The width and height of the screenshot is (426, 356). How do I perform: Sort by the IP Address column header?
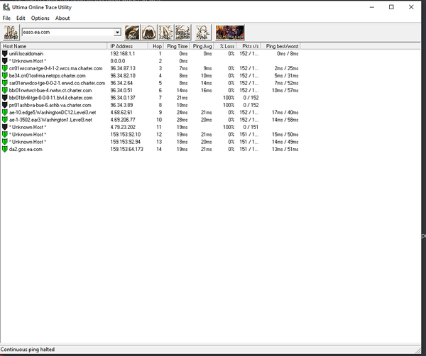pos(128,46)
